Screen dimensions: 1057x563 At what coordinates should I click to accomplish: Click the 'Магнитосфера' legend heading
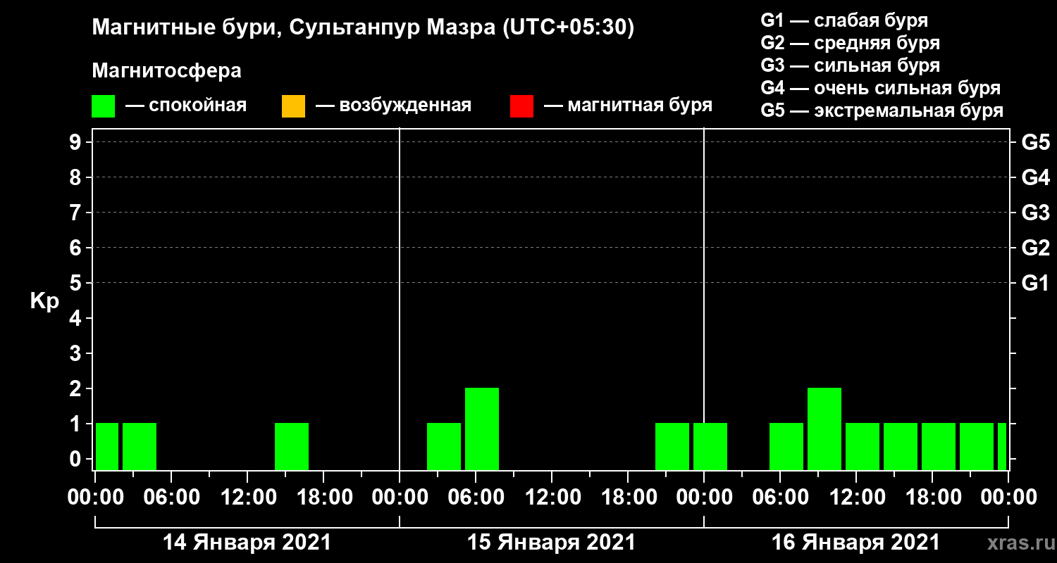pos(166,71)
